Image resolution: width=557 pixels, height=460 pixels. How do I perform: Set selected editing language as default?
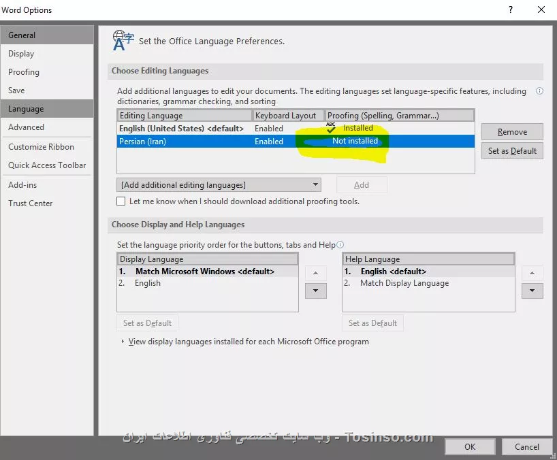[x=512, y=151]
